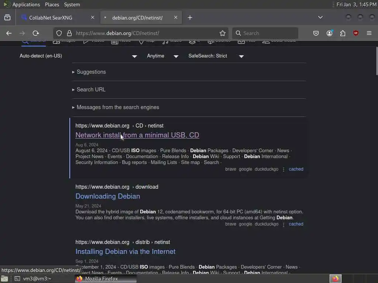
Task: Open the SafeSearch: Strict dropdown
Action: (x=216, y=56)
